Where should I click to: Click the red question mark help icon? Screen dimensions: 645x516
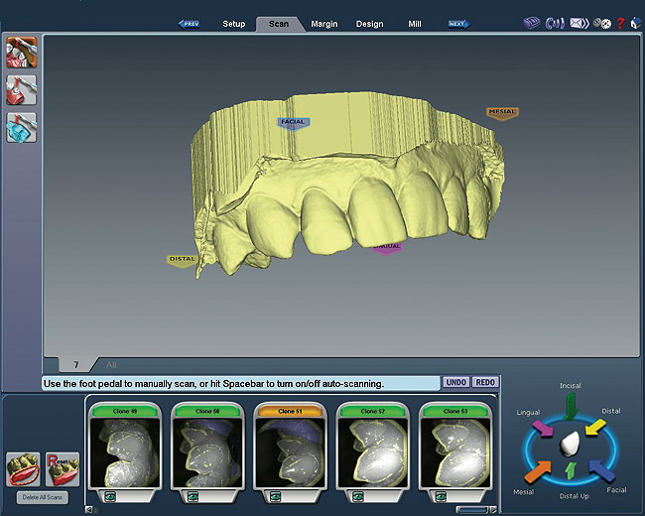click(x=620, y=23)
